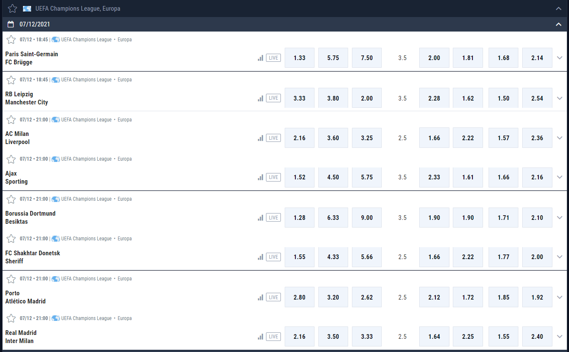Expand more markets for Porto vs Atlético Madrid
This screenshot has height=352, width=569.
pyautogui.click(x=560, y=297)
